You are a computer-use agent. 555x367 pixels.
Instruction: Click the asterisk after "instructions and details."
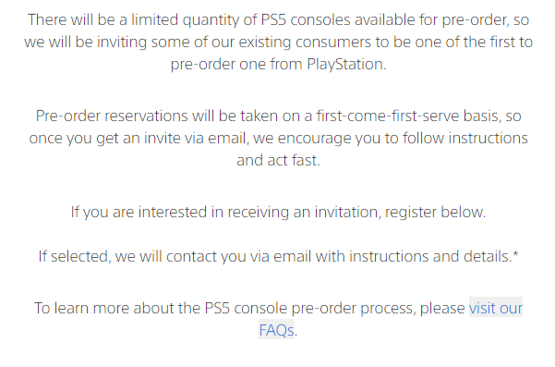pos(515,253)
